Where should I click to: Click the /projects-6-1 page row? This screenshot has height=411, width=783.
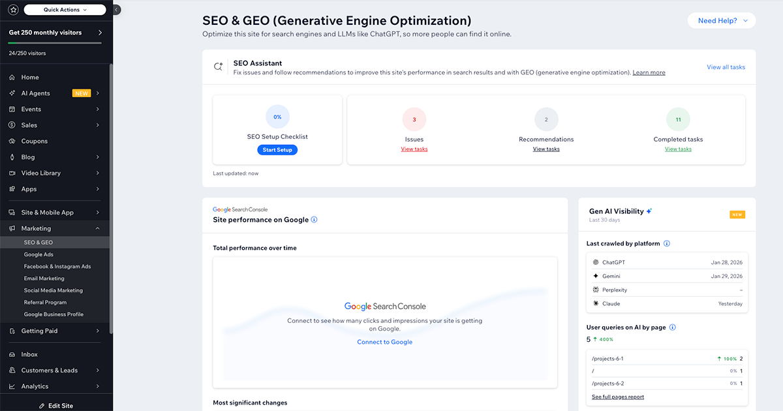pos(667,359)
